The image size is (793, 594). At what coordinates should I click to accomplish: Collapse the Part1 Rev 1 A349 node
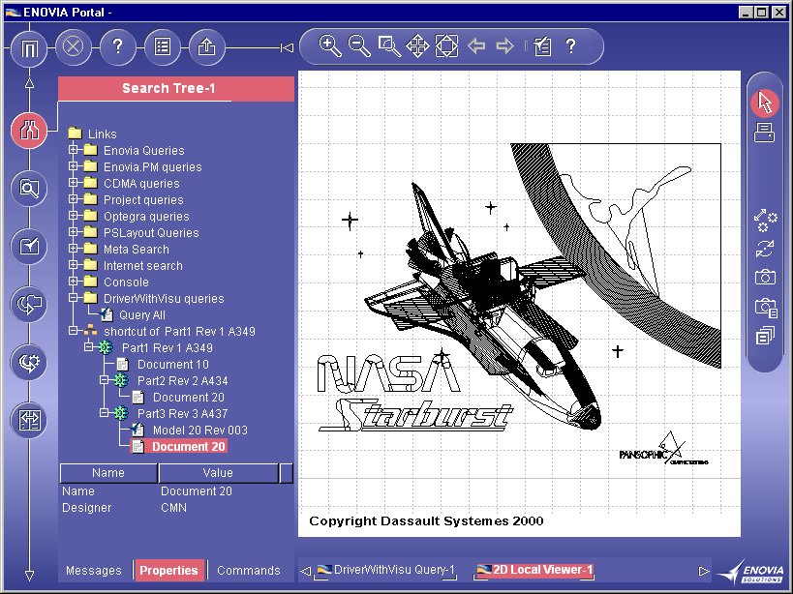click(89, 347)
